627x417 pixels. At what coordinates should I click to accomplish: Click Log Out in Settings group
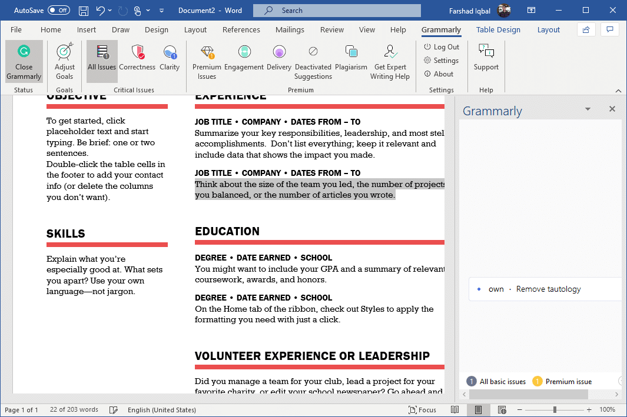tap(442, 47)
